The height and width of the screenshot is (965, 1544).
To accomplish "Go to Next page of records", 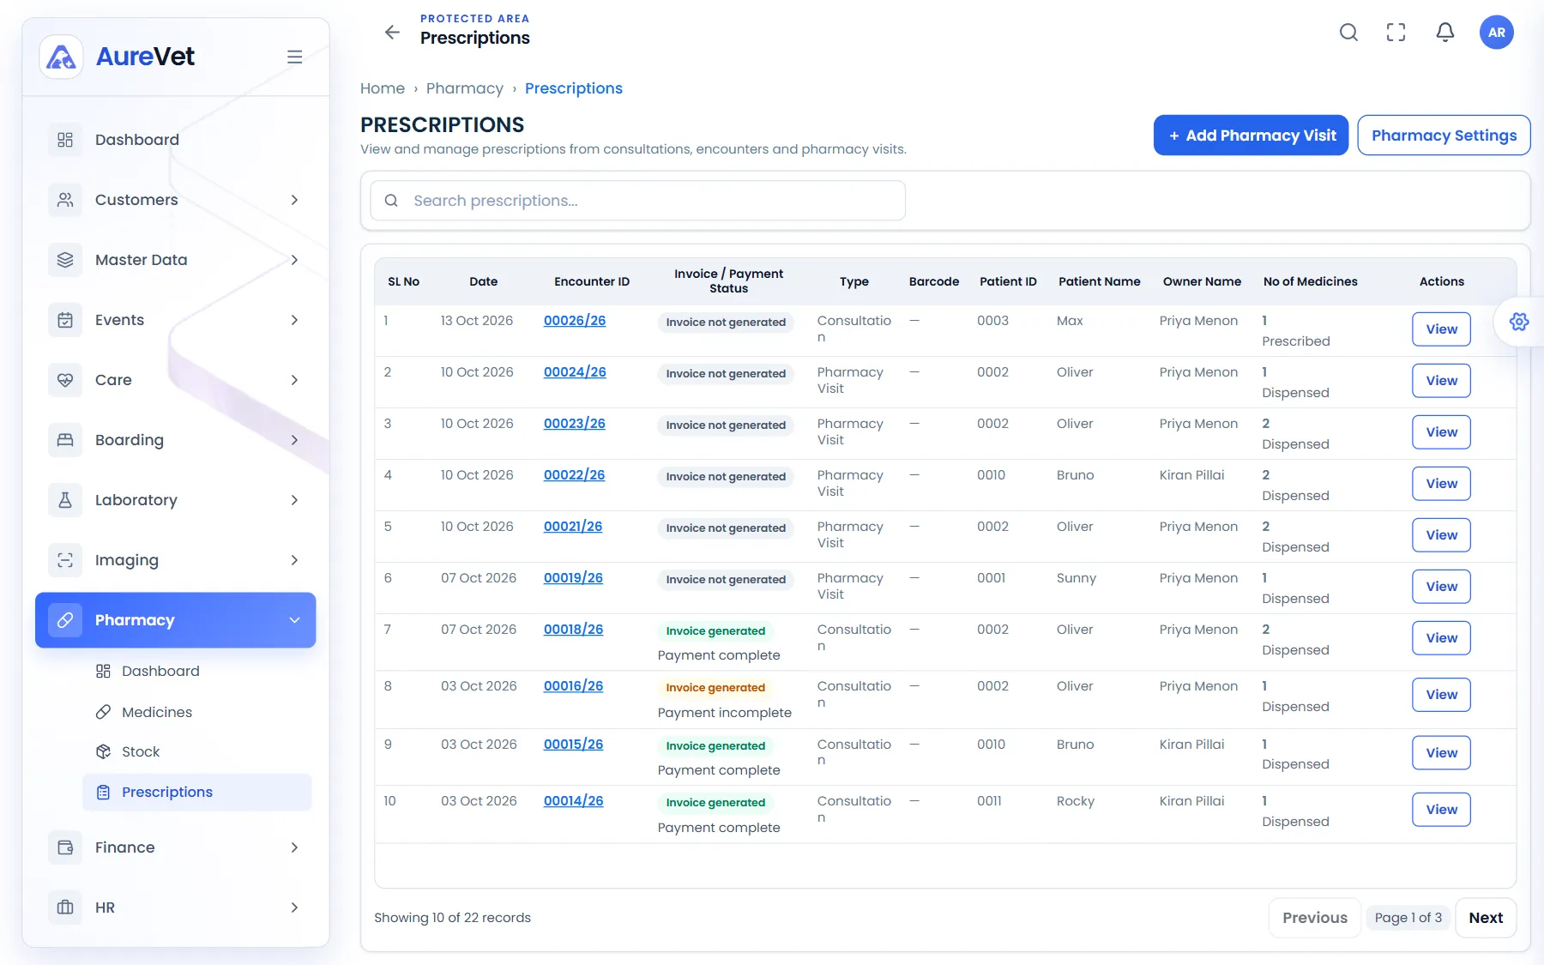I will pyautogui.click(x=1486, y=918).
